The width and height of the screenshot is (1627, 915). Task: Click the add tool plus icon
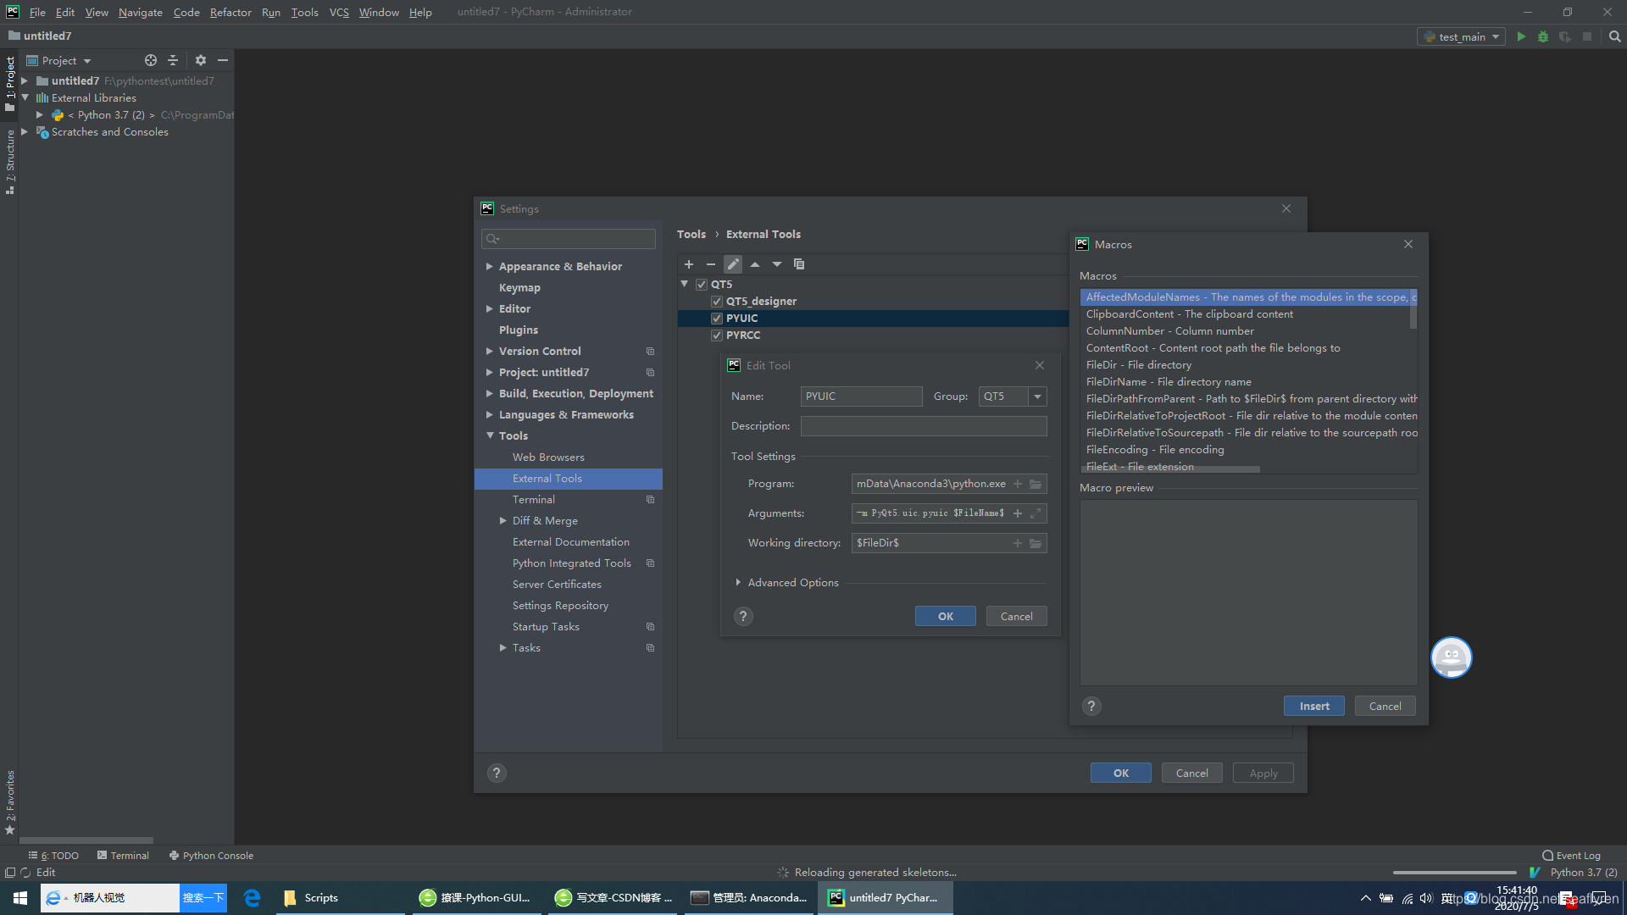[689, 264]
